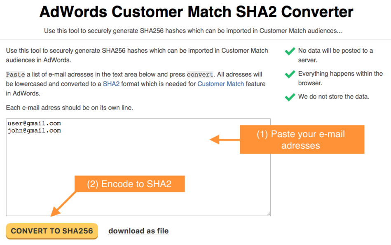
Task: Click the orange "(2) Encode to SHA2" callout
Action: 129,184
